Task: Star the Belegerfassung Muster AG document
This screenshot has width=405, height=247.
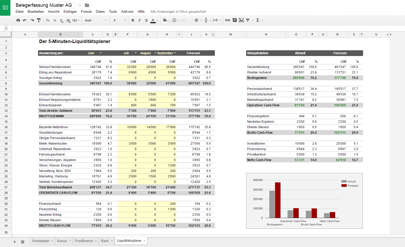Action: click(x=80, y=5)
